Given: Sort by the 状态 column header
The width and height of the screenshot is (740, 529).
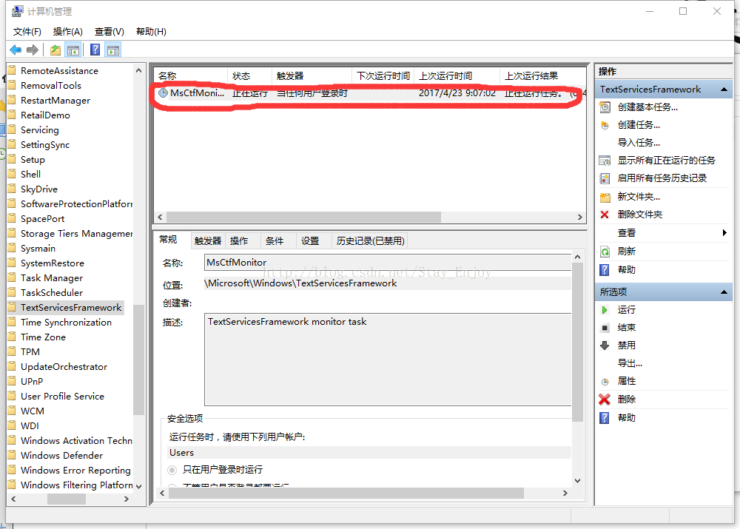Looking at the screenshot, I should click(249, 75).
